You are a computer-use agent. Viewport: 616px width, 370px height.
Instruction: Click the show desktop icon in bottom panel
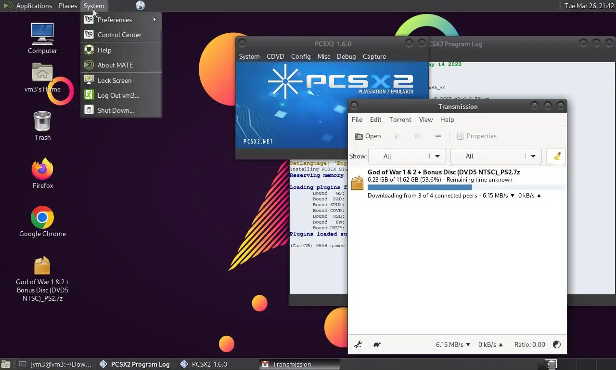pos(6,365)
